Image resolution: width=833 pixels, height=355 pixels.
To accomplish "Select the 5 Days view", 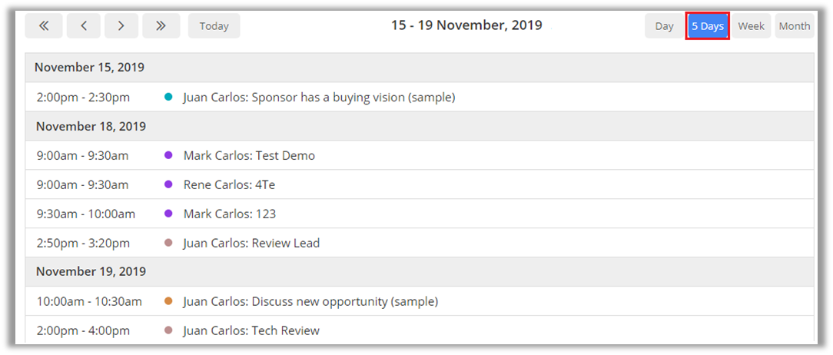I will [707, 26].
